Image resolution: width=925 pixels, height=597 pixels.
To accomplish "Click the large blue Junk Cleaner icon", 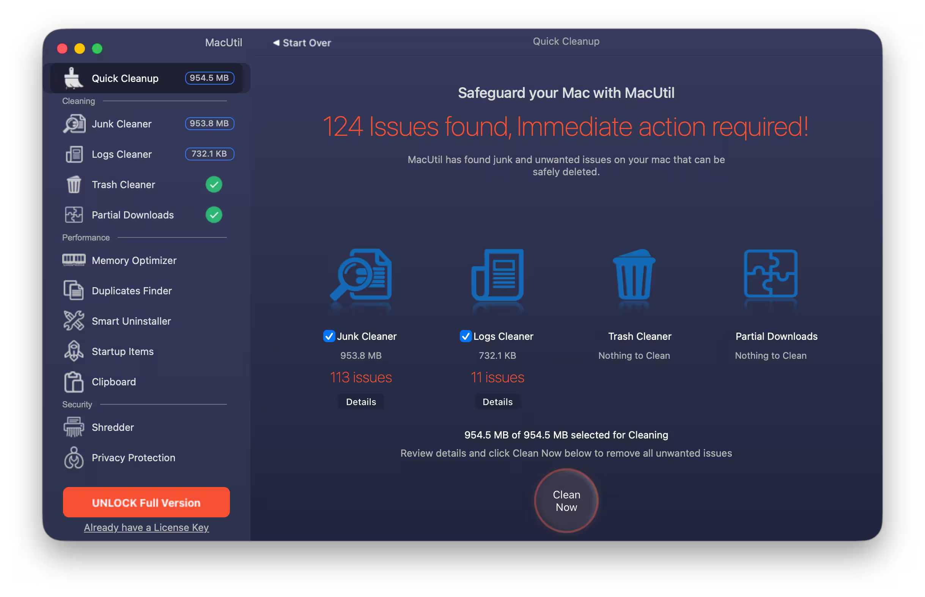I will 360,275.
